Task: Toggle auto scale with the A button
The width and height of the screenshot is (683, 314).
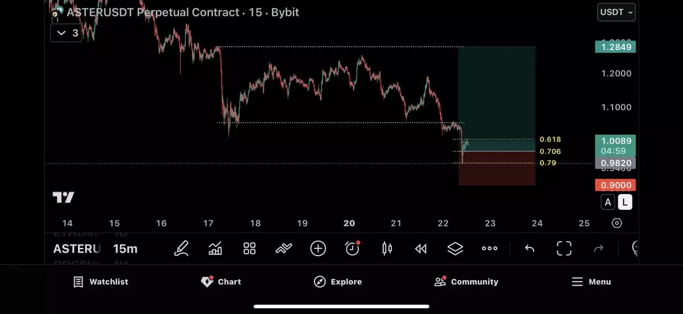Action: tap(608, 202)
